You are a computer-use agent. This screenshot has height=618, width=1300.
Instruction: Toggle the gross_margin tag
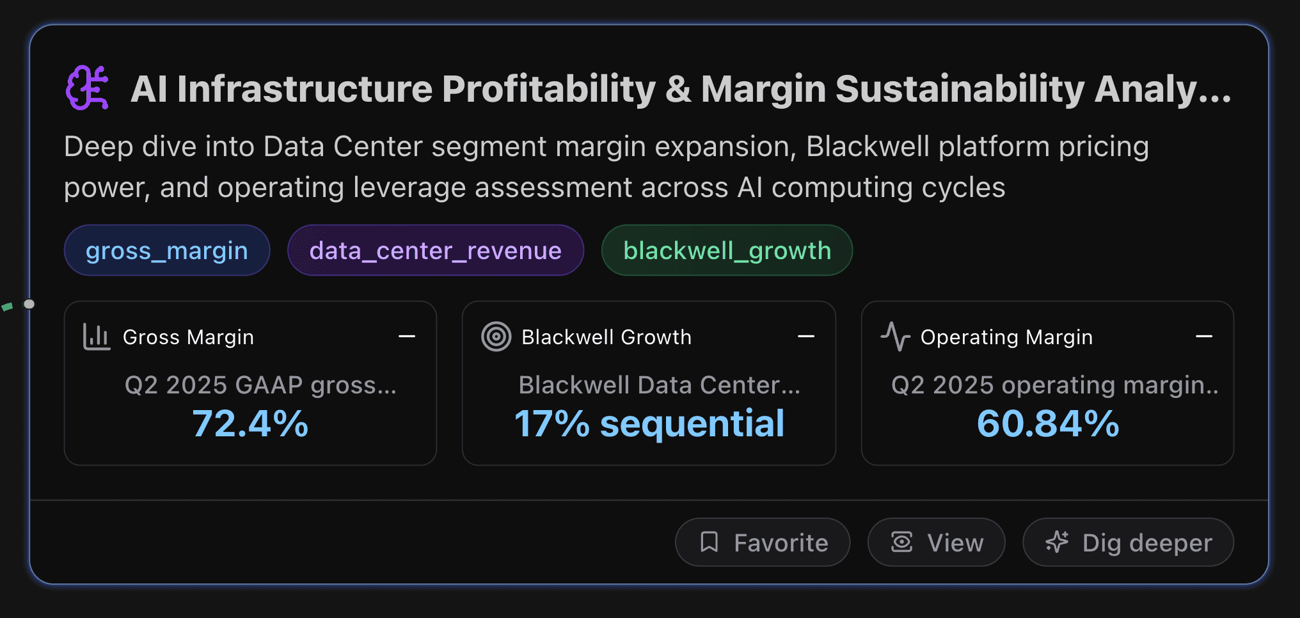pyautogui.click(x=166, y=250)
